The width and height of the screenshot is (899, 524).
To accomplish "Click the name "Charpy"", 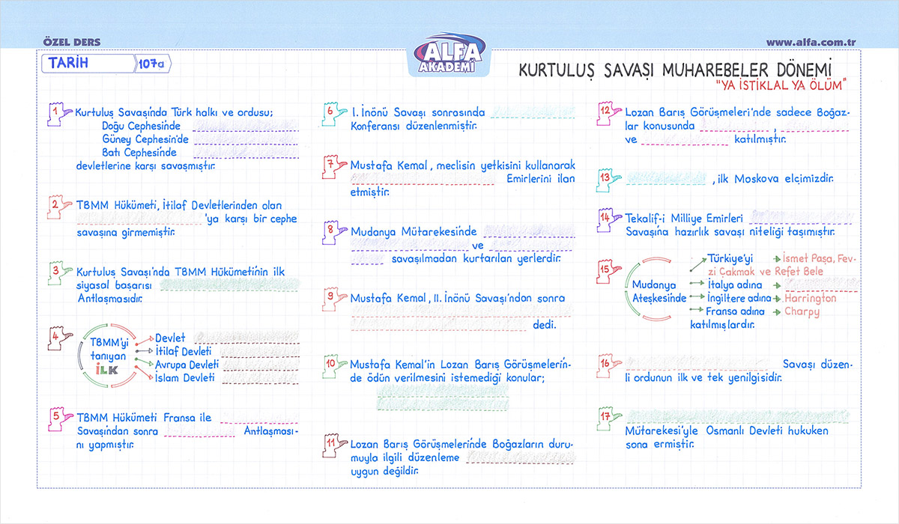I will click(802, 312).
